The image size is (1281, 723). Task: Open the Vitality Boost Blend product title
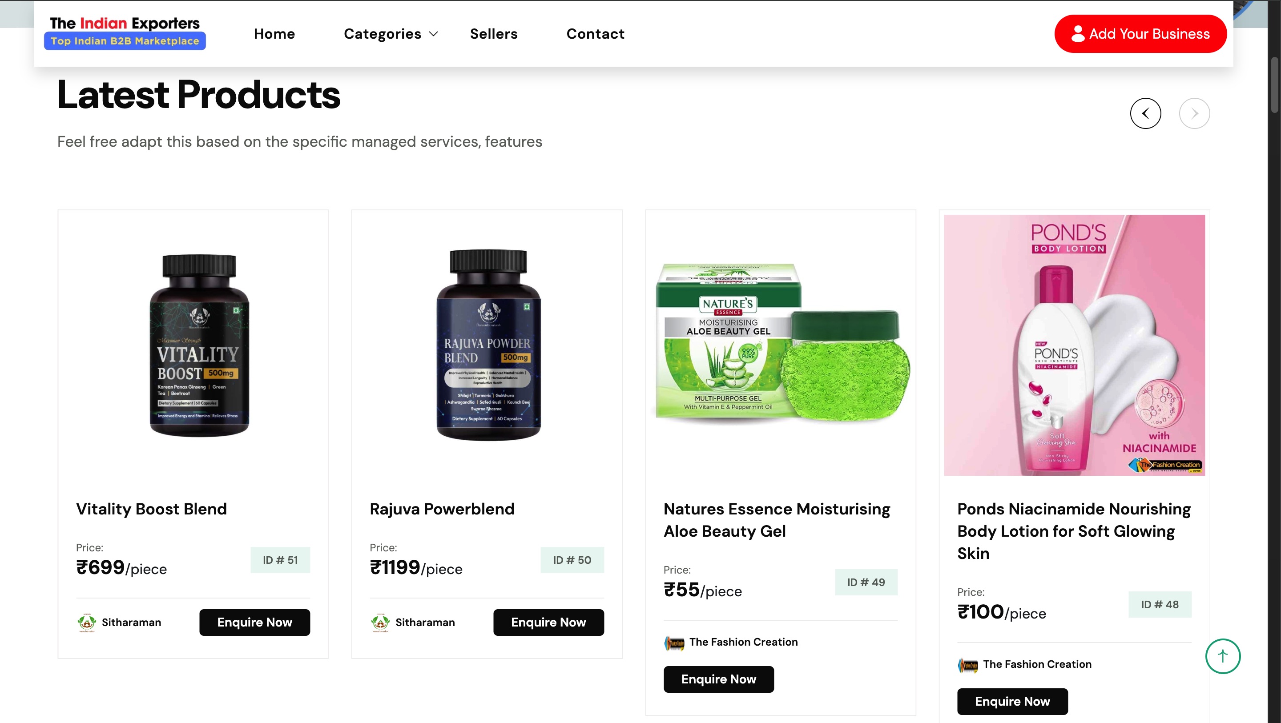point(151,509)
